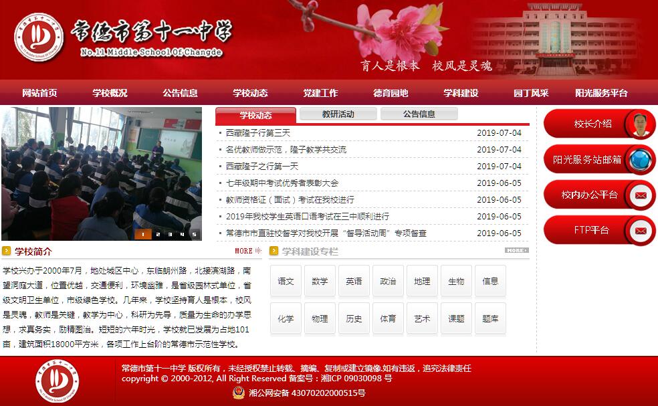Image resolution: width=658 pixels, height=406 pixels.
Task: Expand 学校简介 with the MORE link
Action: point(248,251)
